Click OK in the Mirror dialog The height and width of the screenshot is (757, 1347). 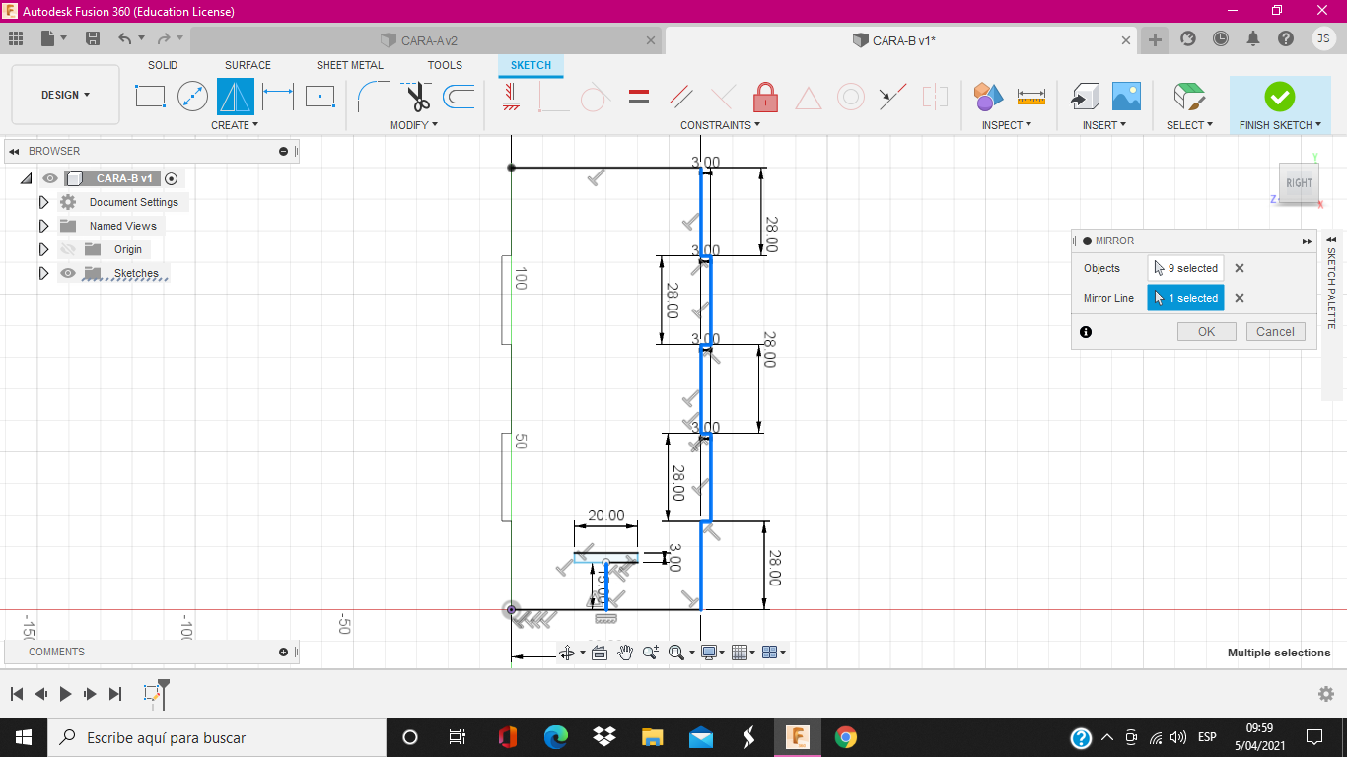click(x=1206, y=332)
